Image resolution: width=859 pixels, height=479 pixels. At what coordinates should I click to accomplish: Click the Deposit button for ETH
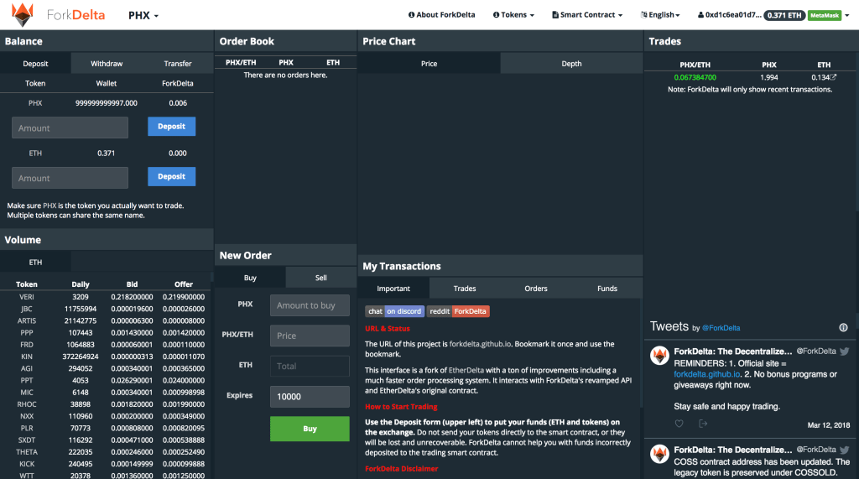click(x=171, y=176)
